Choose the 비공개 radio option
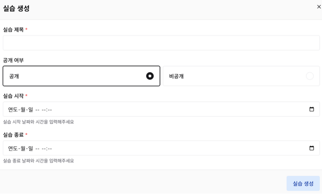The image size is (322, 194). point(310,76)
